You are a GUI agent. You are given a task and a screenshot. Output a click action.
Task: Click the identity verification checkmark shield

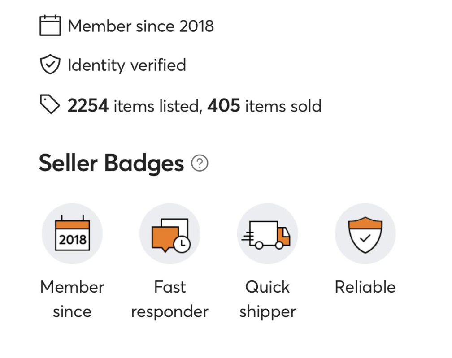(x=51, y=65)
